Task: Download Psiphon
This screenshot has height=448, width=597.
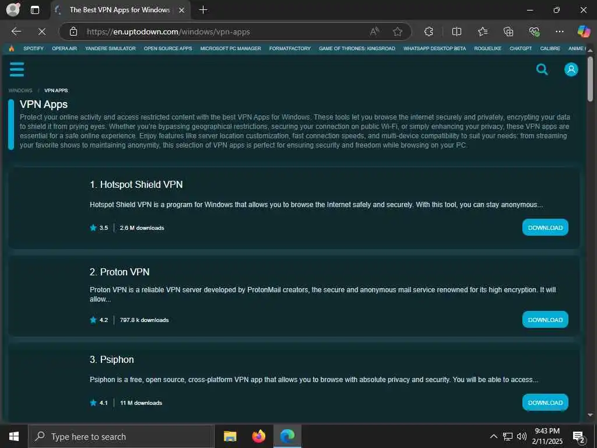Action: (x=545, y=402)
